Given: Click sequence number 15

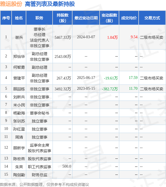Looking at the screenshot, I should (x=6, y=174).
